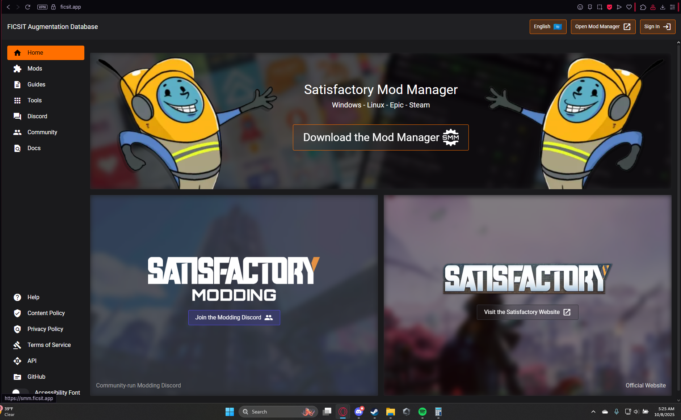The height and width of the screenshot is (420, 681).
Task: Open Task View on the taskbar
Action: [x=327, y=412]
